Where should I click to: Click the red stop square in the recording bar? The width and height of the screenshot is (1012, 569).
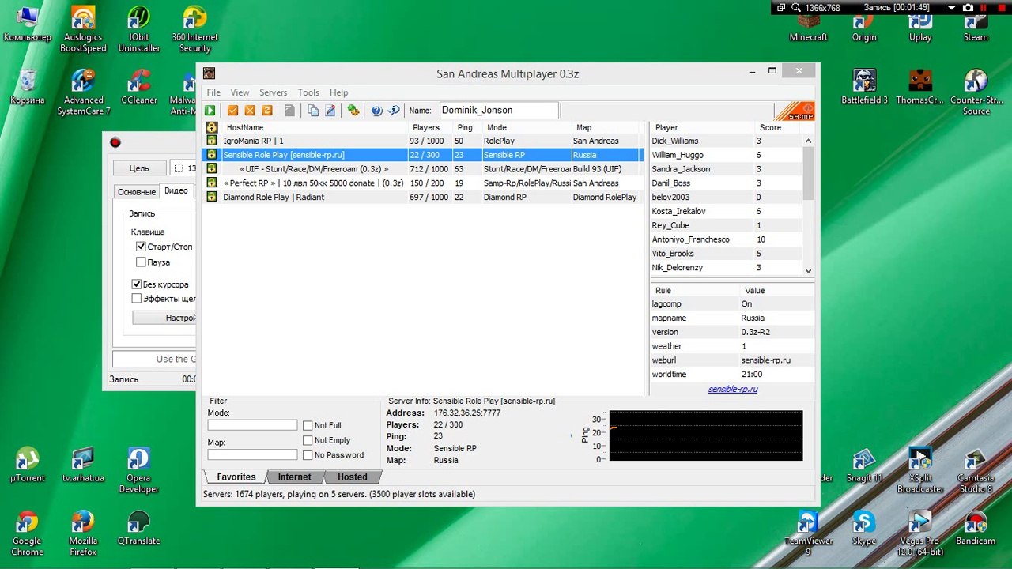(x=1000, y=8)
